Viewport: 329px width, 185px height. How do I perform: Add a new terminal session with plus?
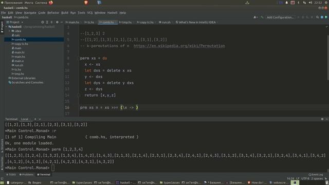point(35,119)
